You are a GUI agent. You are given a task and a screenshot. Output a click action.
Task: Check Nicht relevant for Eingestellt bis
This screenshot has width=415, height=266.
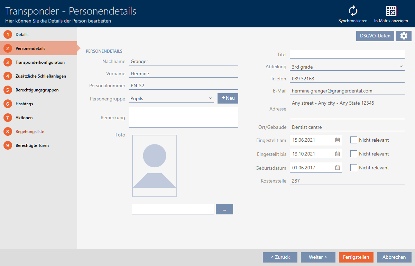pos(353,154)
